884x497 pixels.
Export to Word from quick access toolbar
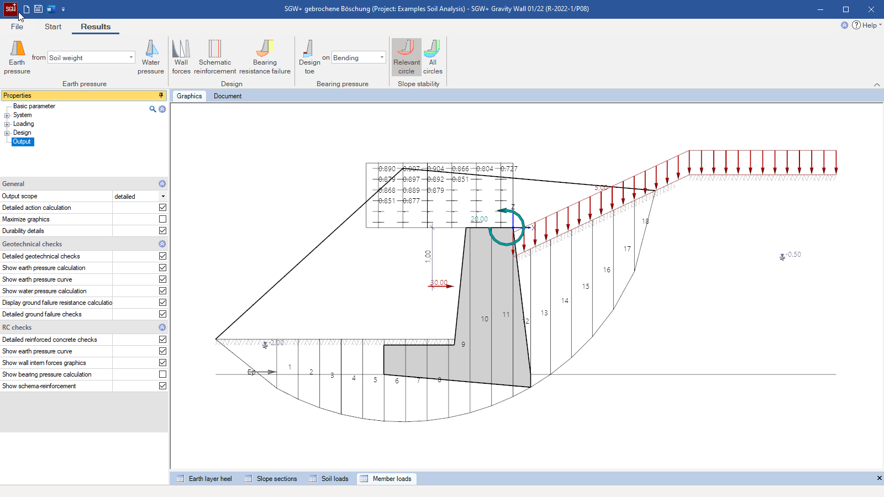[x=51, y=9]
